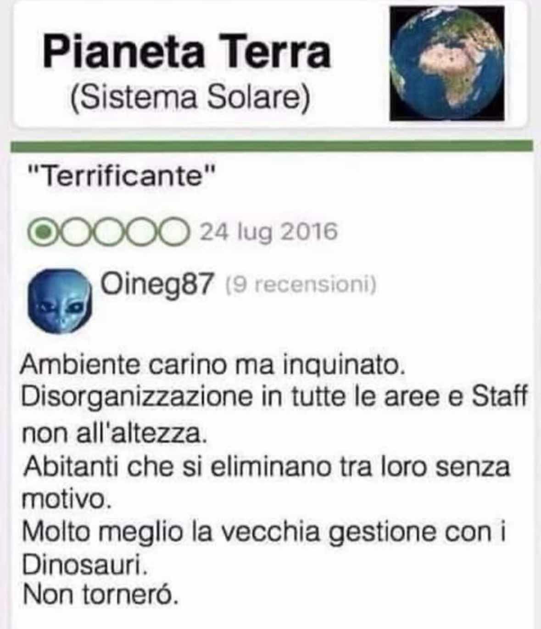Click the "Abitanti che si eliminano" sentence
Viewport: 541px width, 629px height.
pos(266,483)
